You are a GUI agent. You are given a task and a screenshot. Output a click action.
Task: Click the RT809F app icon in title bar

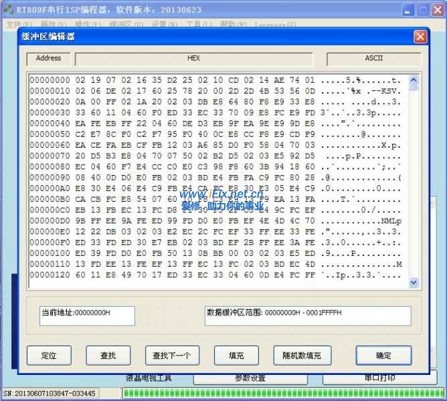[x=8, y=10]
